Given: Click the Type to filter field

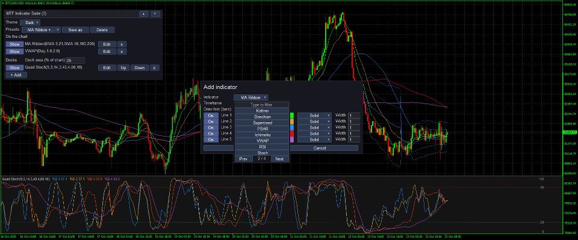Looking at the screenshot, I should coord(261,105).
